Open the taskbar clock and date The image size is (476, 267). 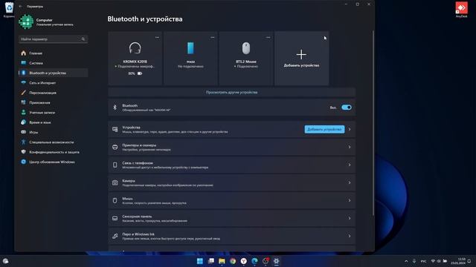click(458, 261)
